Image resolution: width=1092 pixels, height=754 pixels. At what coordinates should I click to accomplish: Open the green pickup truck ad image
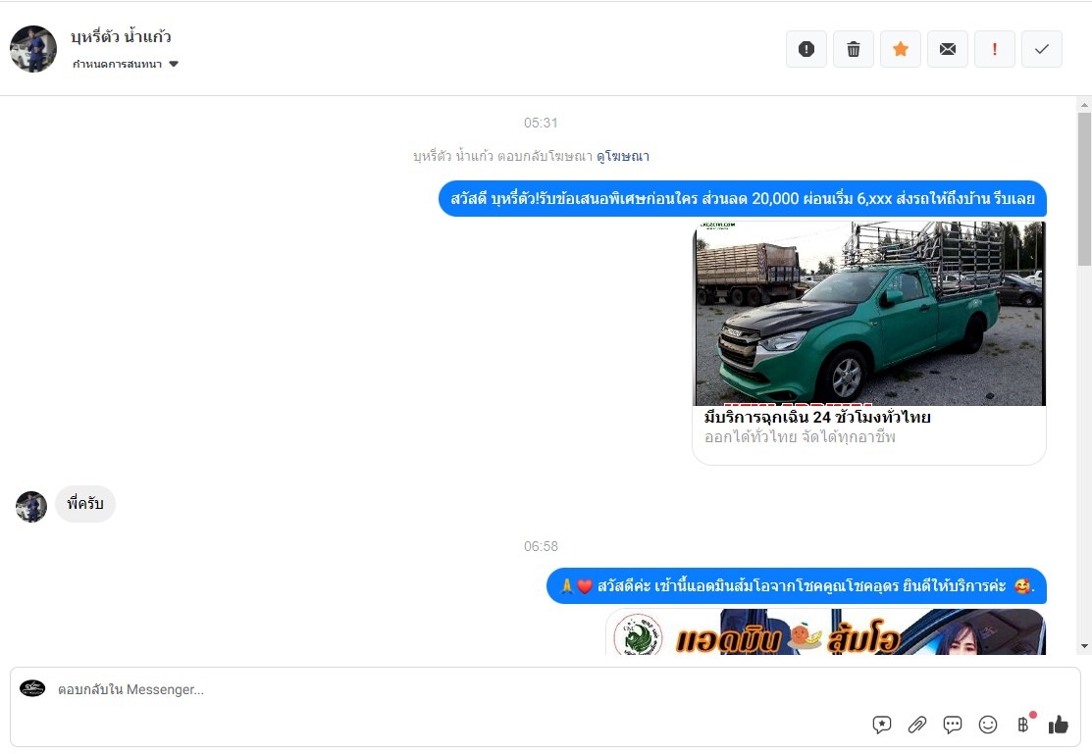click(869, 314)
